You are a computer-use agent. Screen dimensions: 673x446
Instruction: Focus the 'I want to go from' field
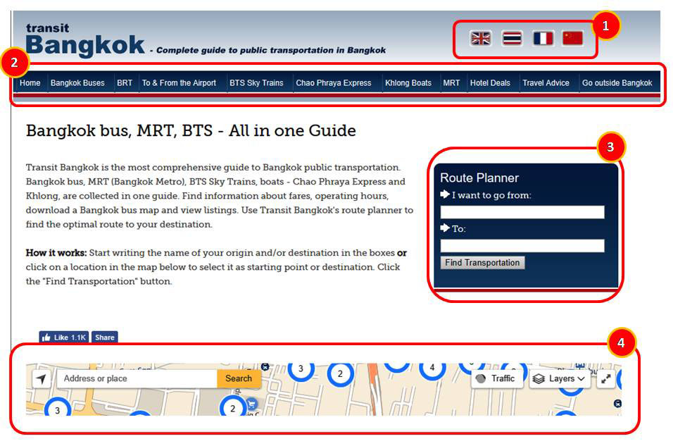pos(522,212)
